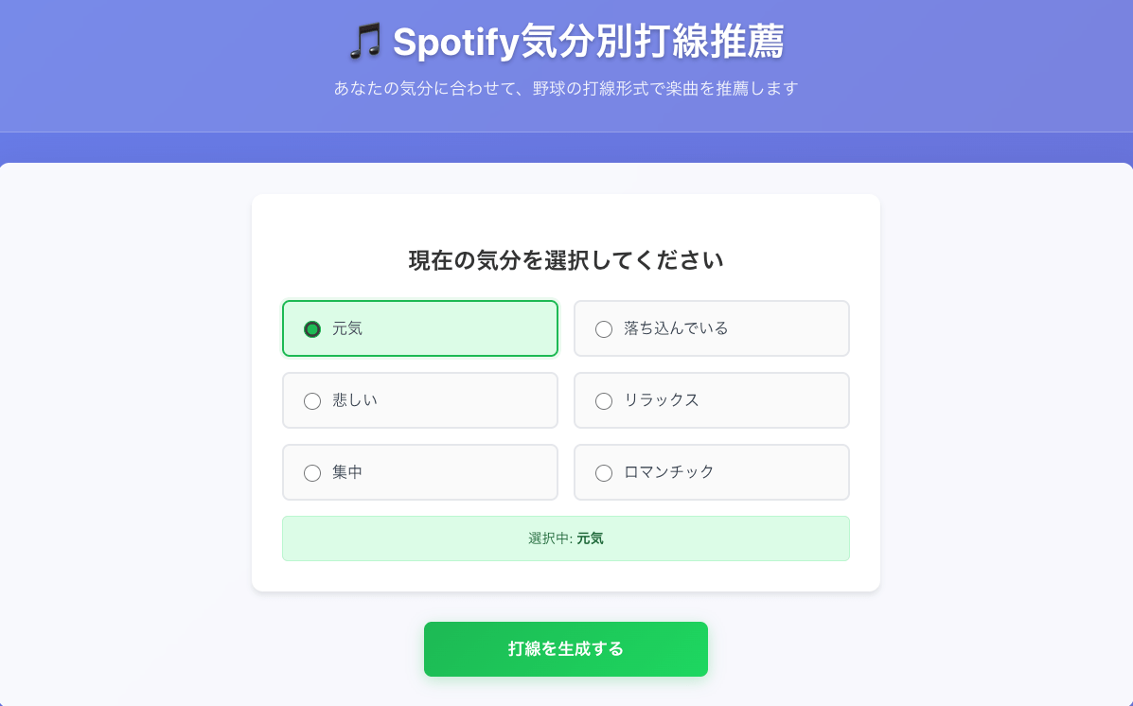Enable the 集中 radio button circle
Viewport: 1133px width, 706px height.
(x=312, y=473)
